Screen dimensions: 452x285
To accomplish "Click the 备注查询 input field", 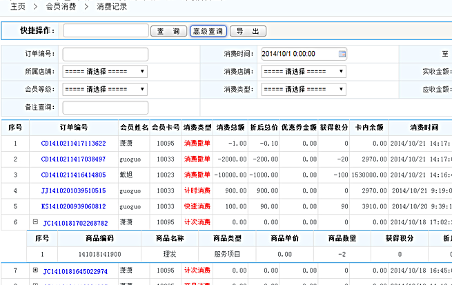I will pyautogui.click(x=105, y=106).
